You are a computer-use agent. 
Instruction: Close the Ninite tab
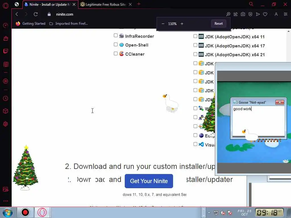point(74,5)
